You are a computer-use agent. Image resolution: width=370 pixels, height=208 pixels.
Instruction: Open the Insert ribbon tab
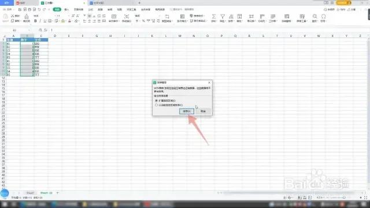(66, 9)
